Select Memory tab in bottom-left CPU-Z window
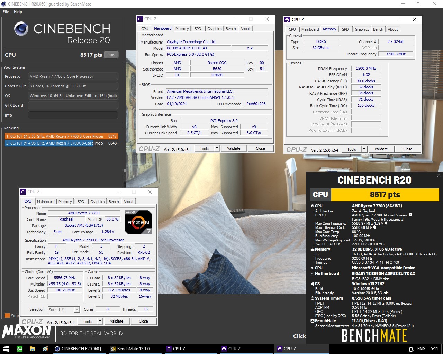 tap(65, 202)
